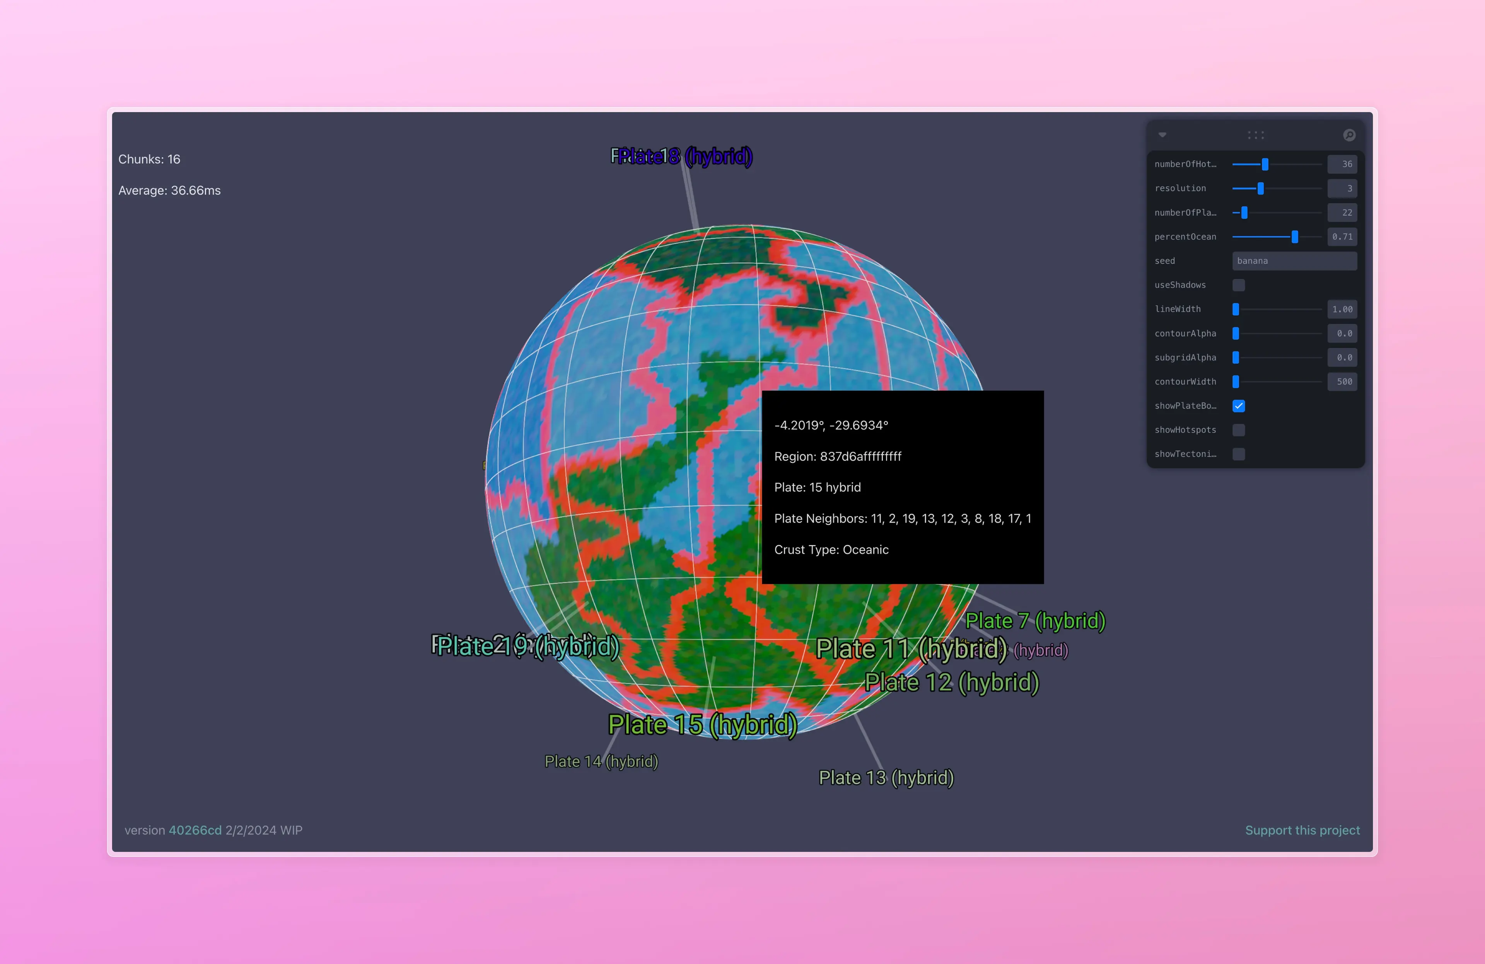This screenshot has height=964, width=1485.
Task: Uncheck the showPlateBo… checkbox
Action: pyautogui.click(x=1239, y=406)
